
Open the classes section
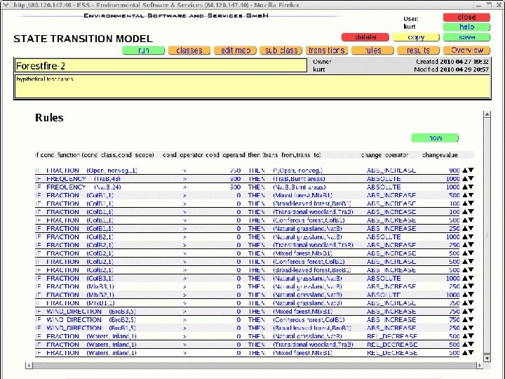pyautogui.click(x=189, y=51)
